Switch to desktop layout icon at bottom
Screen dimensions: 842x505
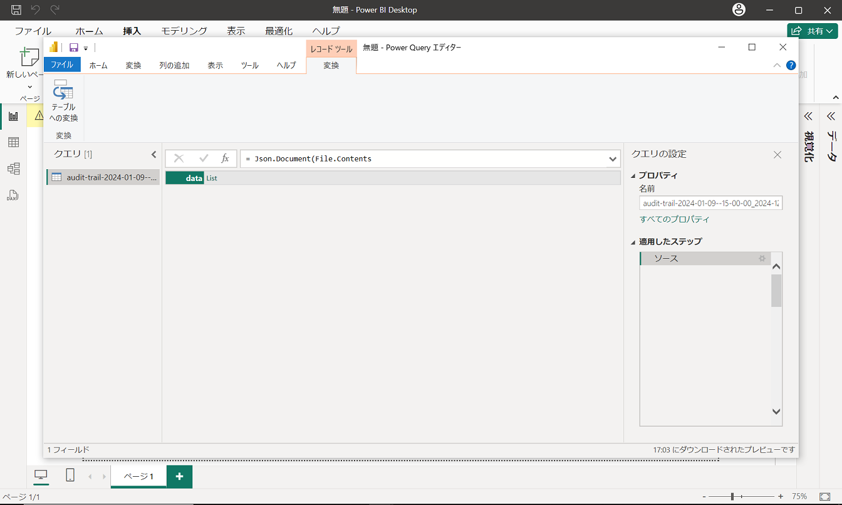click(x=41, y=476)
